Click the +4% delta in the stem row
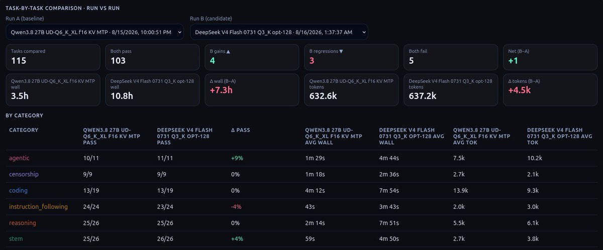 (x=238, y=239)
